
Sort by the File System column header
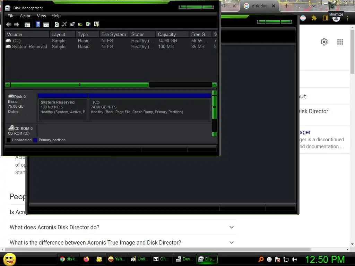(x=114, y=34)
